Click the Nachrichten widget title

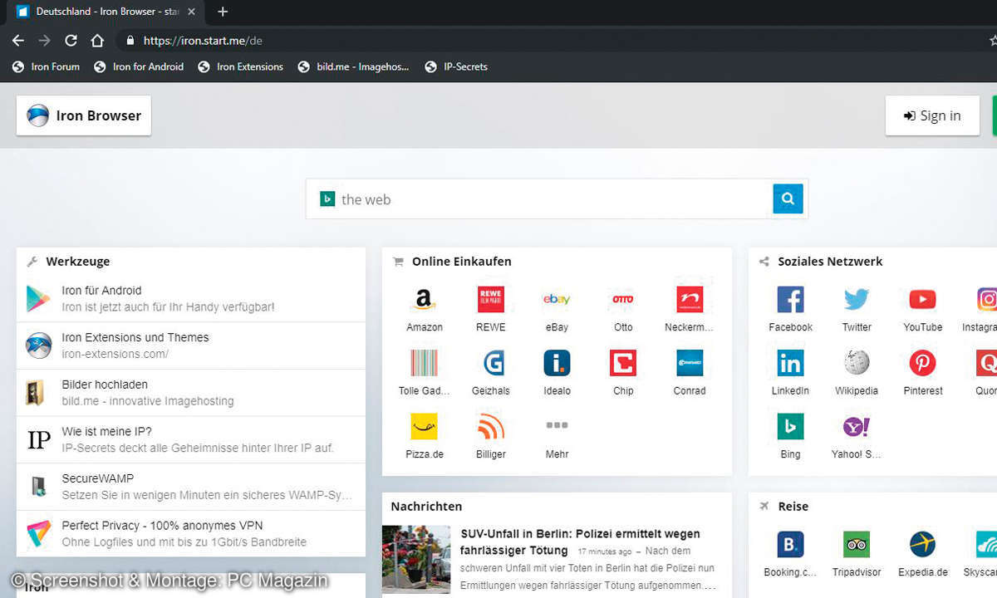pyautogui.click(x=426, y=506)
